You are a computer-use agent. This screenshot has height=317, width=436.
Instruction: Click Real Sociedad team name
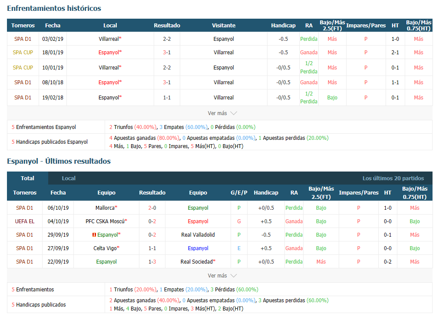coord(198,262)
